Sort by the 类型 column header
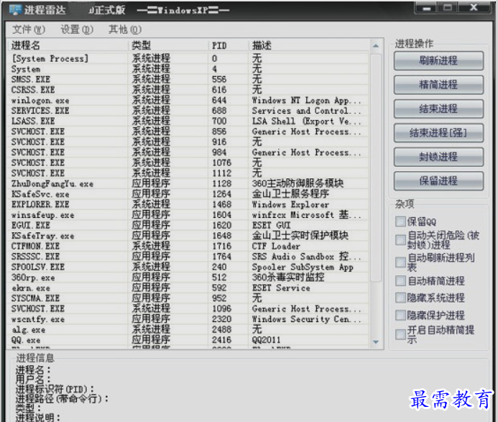This screenshot has width=498, height=422. pyautogui.click(x=169, y=45)
